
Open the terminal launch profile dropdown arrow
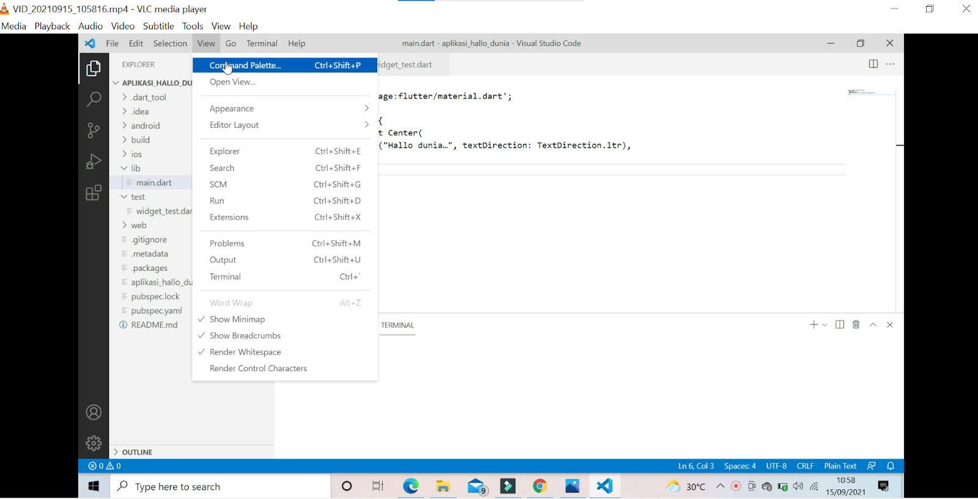(x=825, y=325)
